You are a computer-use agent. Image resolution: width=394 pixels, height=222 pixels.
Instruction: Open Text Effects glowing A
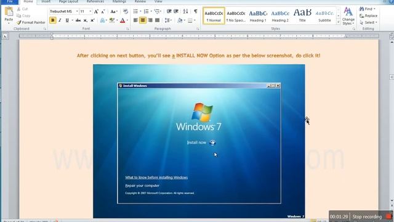point(103,20)
